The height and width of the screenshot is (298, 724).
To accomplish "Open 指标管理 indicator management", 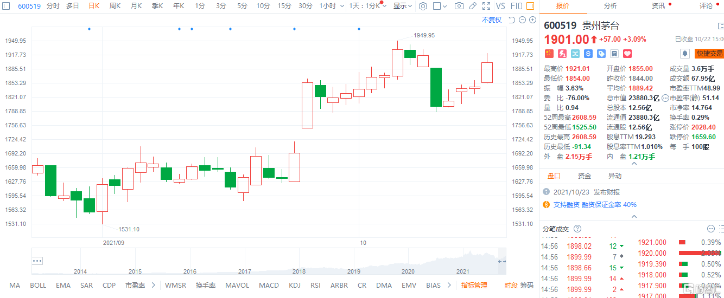I will click(474, 285).
